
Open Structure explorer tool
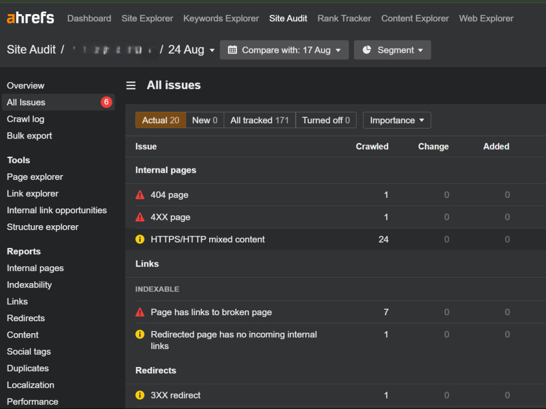point(43,227)
